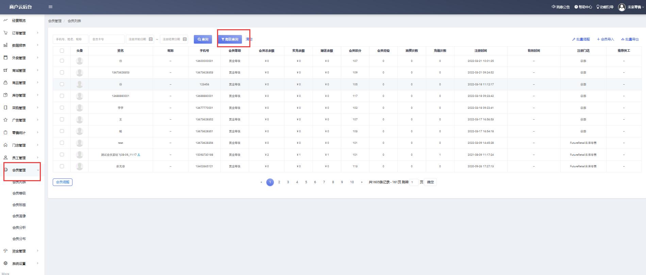This screenshot has height=275, width=646.
Task: Open the 会员等级 submenu item
Action: [19, 193]
